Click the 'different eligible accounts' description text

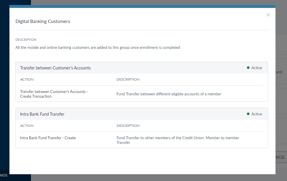[x=169, y=94]
